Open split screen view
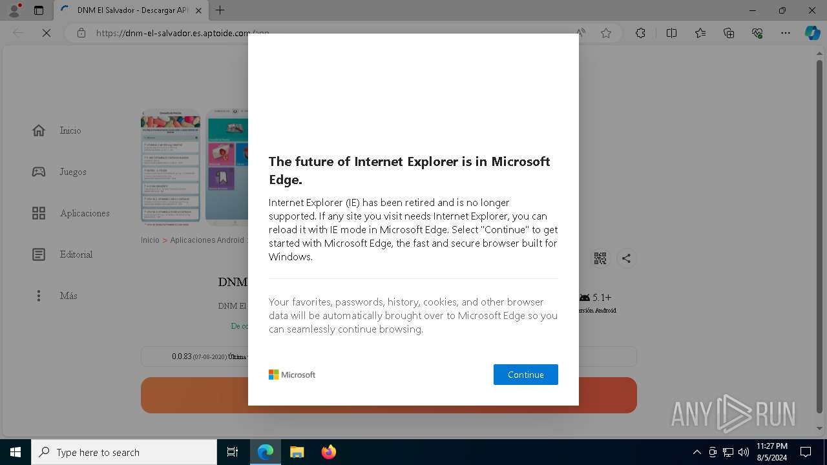The width and height of the screenshot is (827, 465). click(x=671, y=33)
